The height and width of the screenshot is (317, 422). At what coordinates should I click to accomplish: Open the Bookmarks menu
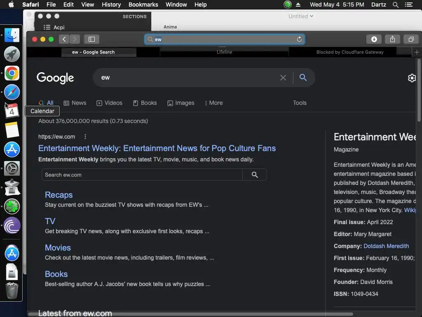(x=143, y=5)
